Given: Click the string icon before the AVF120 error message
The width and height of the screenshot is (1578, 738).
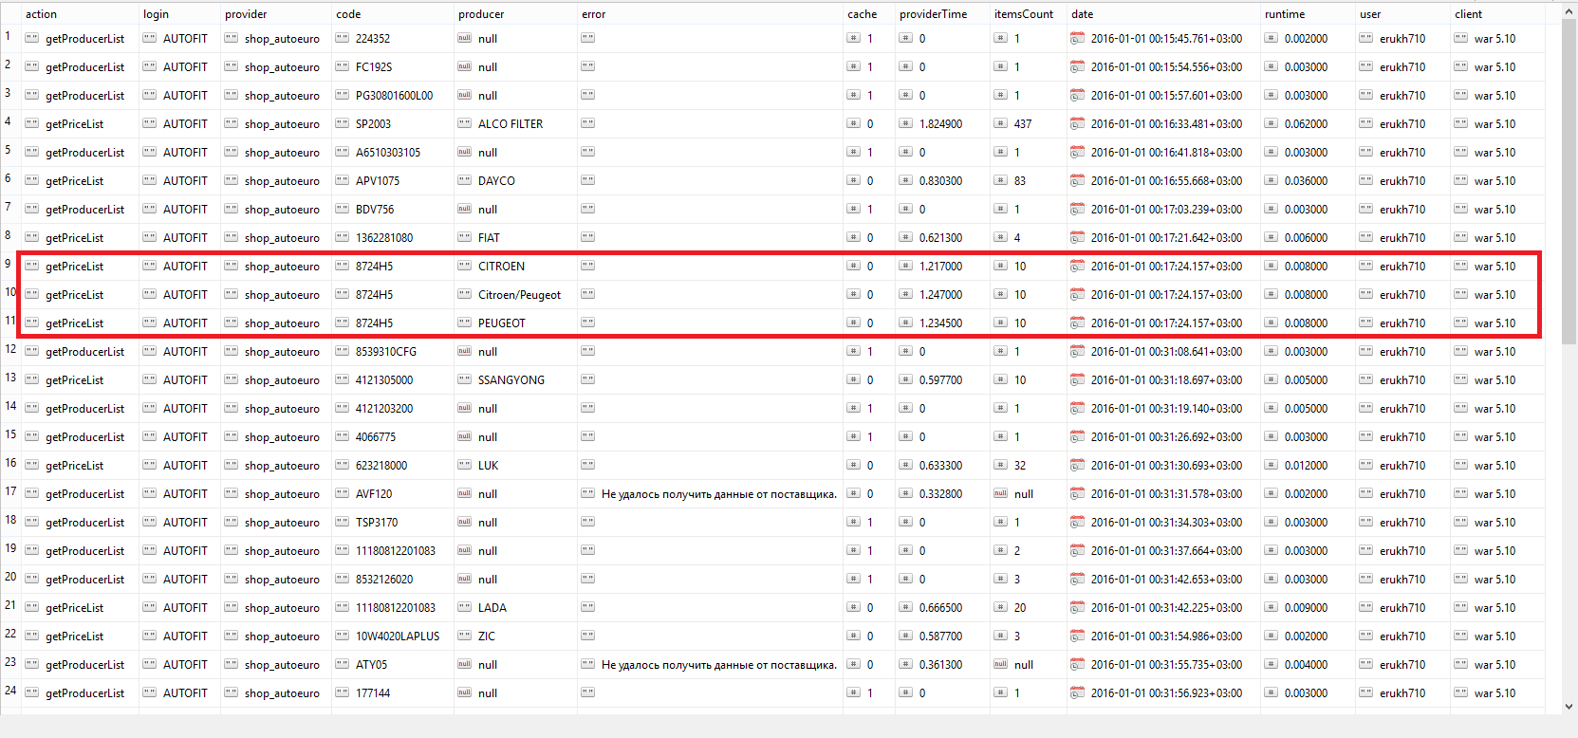Looking at the screenshot, I should [x=587, y=494].
